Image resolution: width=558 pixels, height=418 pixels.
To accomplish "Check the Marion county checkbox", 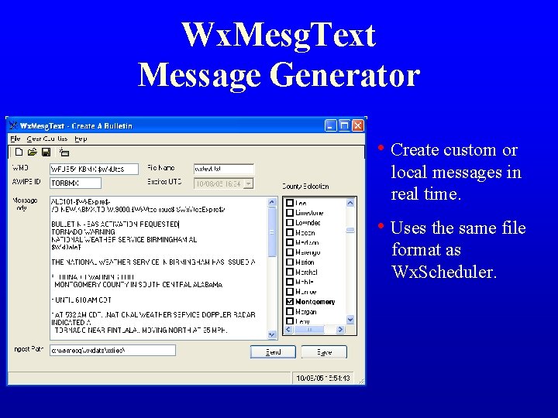I will tap(290, 262).
